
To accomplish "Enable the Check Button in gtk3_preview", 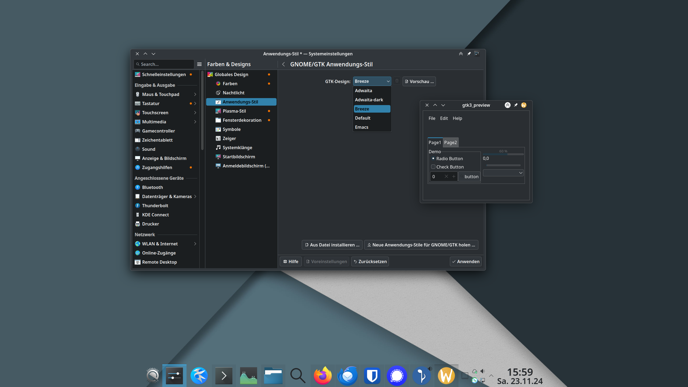I will coord(433,166).
